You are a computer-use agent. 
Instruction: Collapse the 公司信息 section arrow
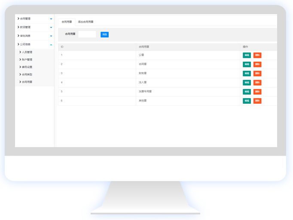click(51, 45)
